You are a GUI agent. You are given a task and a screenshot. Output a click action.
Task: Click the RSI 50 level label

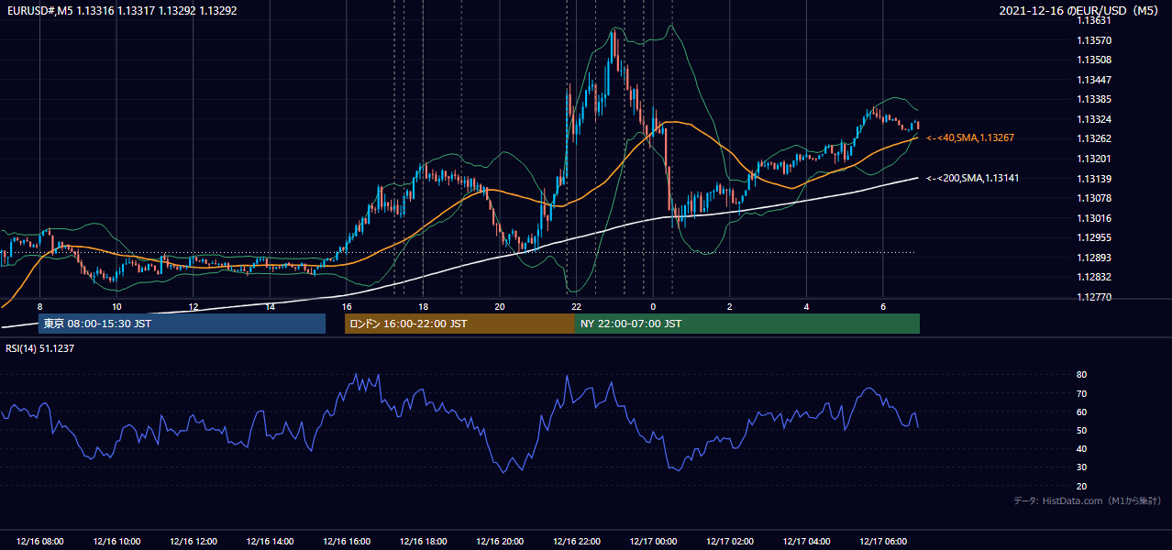(1082, 430)
